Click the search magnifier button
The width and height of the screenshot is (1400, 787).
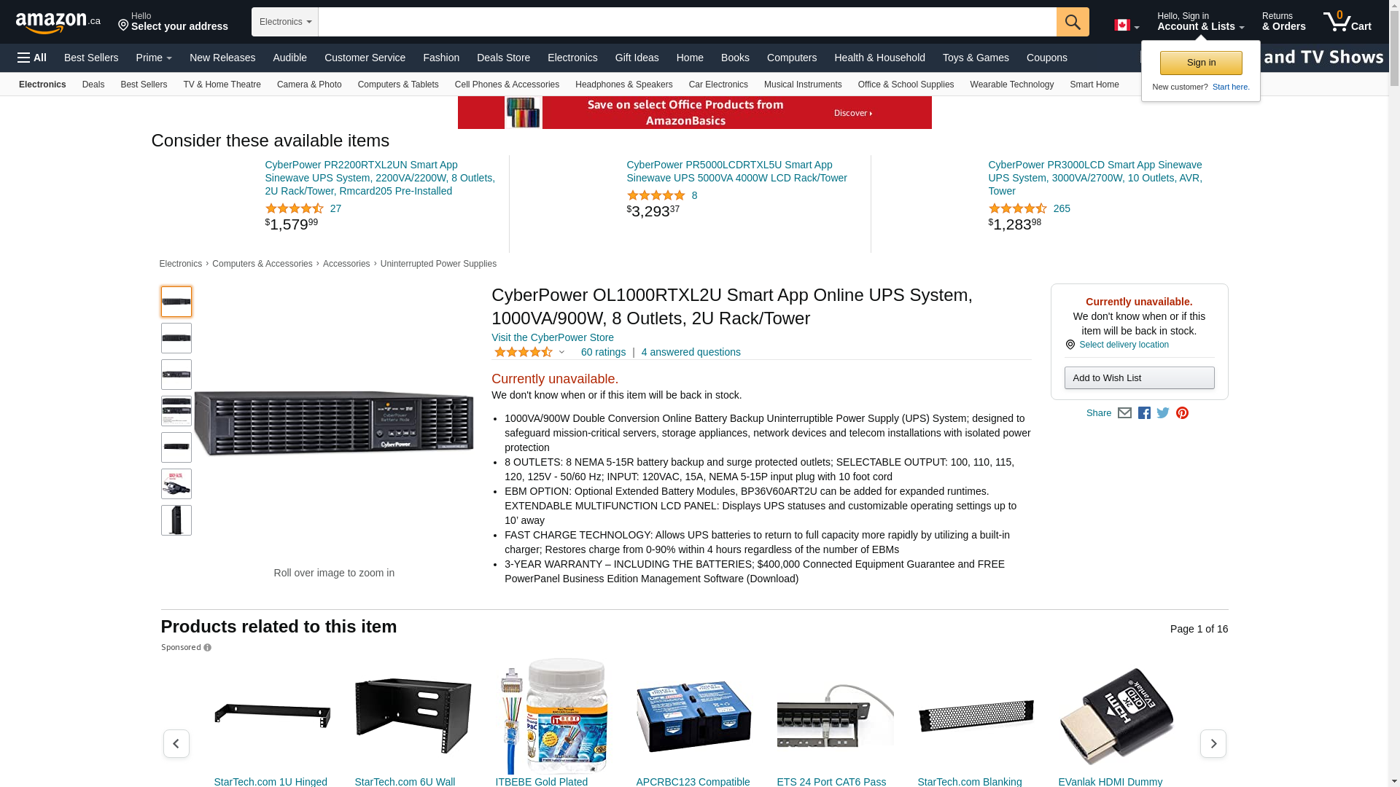click(x=1073, y=22)
